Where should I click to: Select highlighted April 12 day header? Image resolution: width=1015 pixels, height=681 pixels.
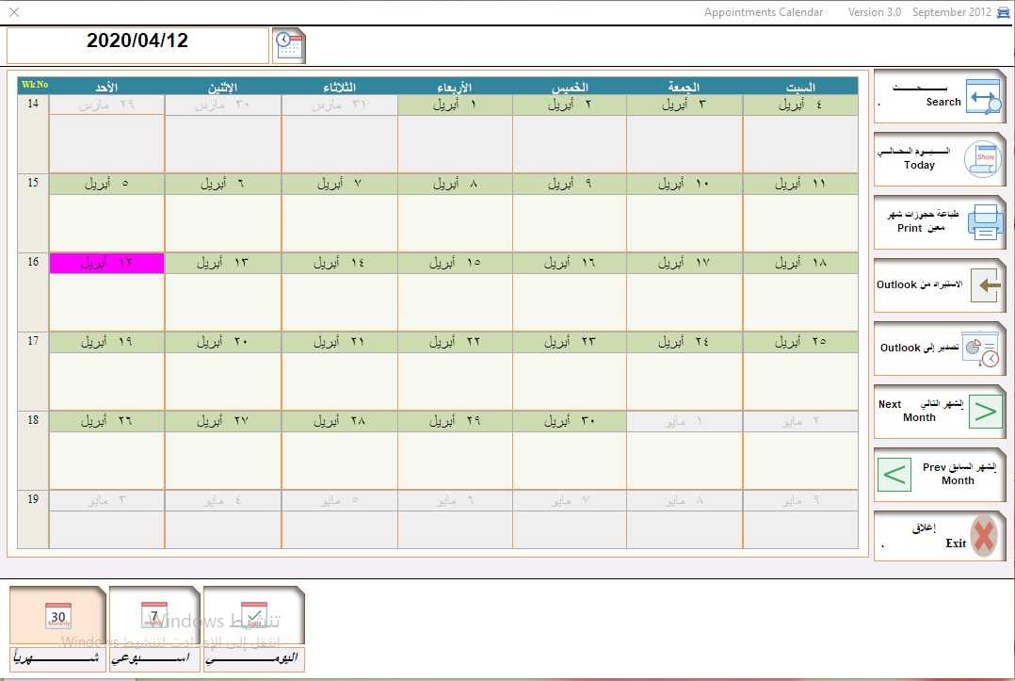pyautogui.click(x=106, y=263)
